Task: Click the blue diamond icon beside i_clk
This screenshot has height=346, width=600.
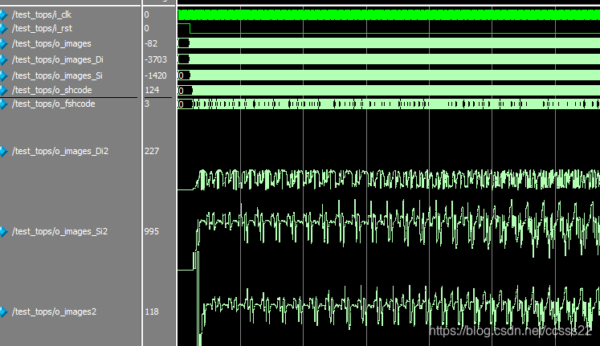Action: coord(3,15)
